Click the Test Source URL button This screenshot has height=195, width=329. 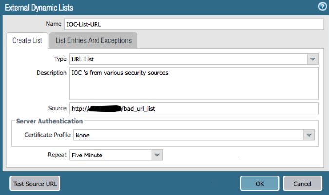point(35,184)
